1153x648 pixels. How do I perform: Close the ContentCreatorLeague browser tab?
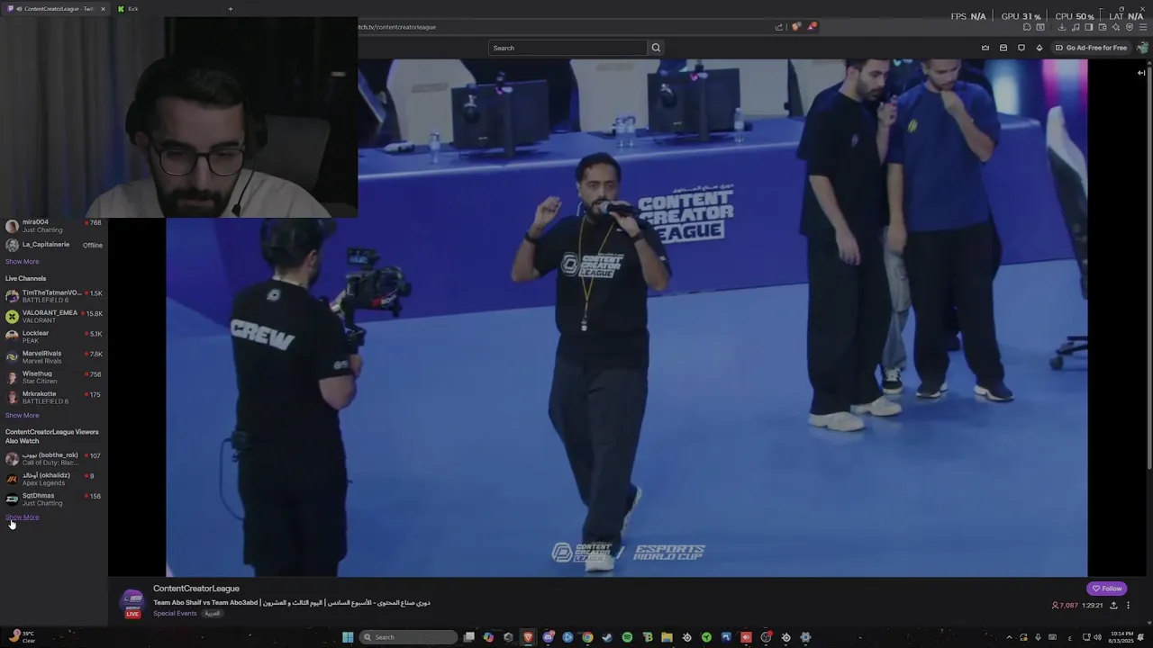pyautogui.click(x=103, y=8)
